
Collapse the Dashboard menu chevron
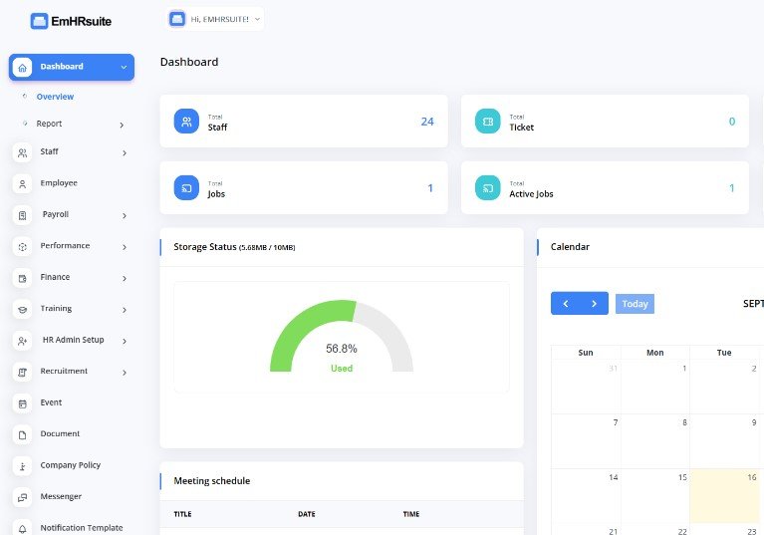124,67
